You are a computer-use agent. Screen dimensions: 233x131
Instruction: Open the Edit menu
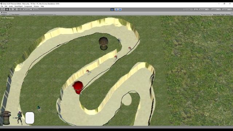(6, 6)
